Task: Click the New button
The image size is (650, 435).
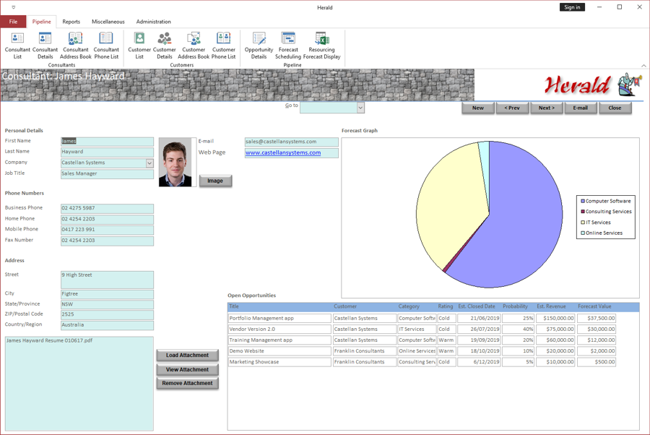Action: (478, 108)
